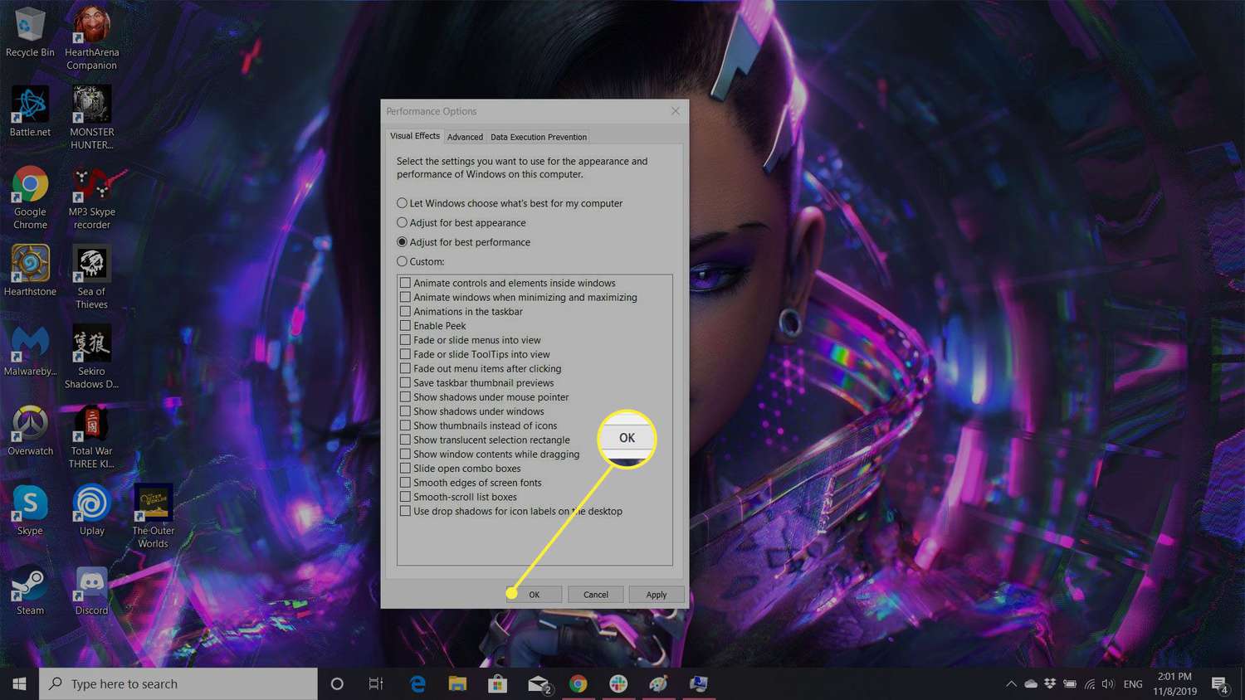Viewport: 1245px width, 700px height.
Task: Select the Adjust for best appearance option
Action: click(x=403, y=222)
